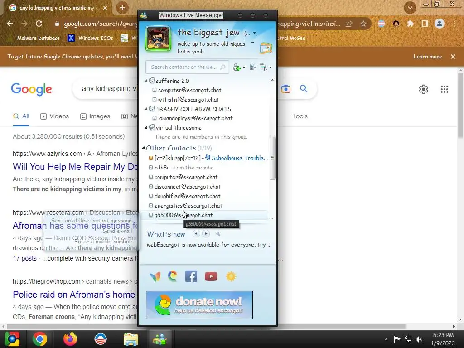Viewport: 464px width, 348px height.
Task: Collapse the virtual threesome group
Action: 146,127
